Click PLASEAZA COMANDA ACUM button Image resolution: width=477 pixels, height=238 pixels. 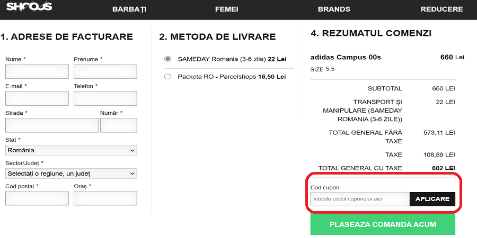coord(383,224)
